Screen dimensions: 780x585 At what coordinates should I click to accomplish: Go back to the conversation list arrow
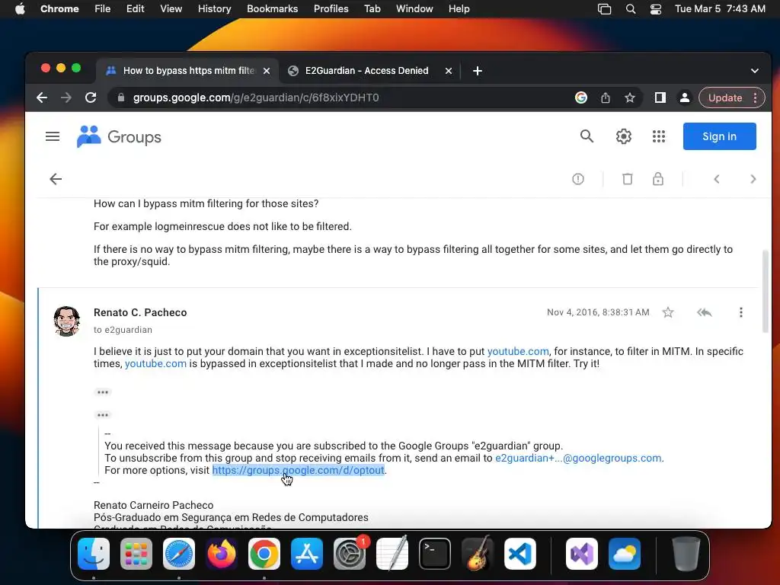(x=56, y=179)
